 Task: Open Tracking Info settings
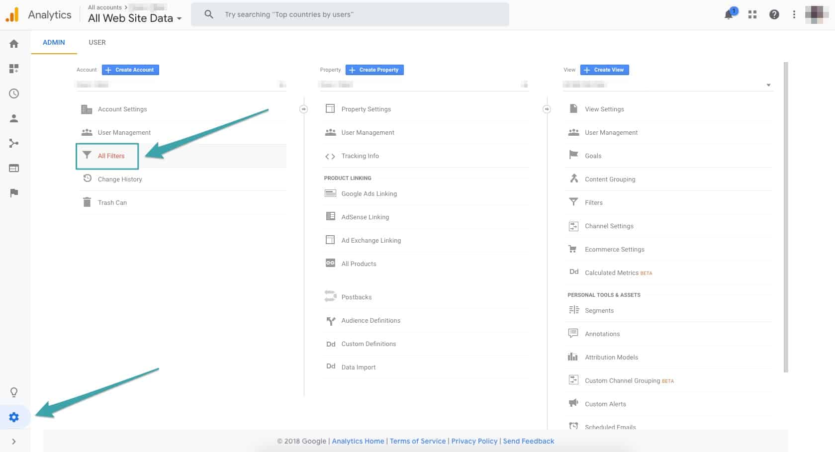360,156
